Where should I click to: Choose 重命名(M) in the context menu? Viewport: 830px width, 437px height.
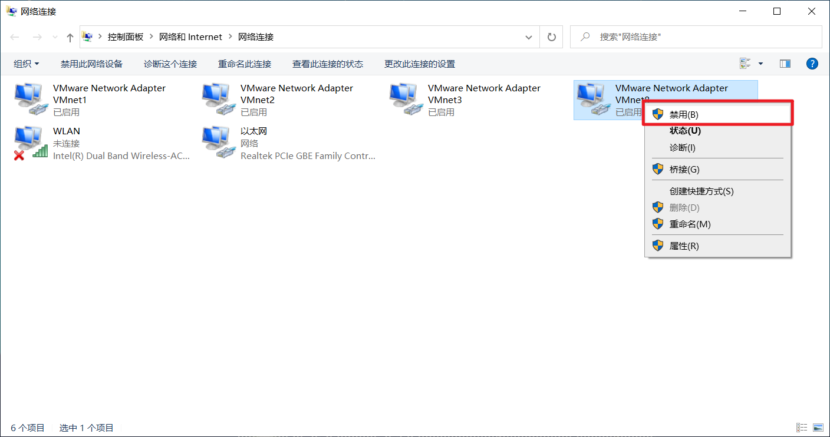(x=717, y=224)
